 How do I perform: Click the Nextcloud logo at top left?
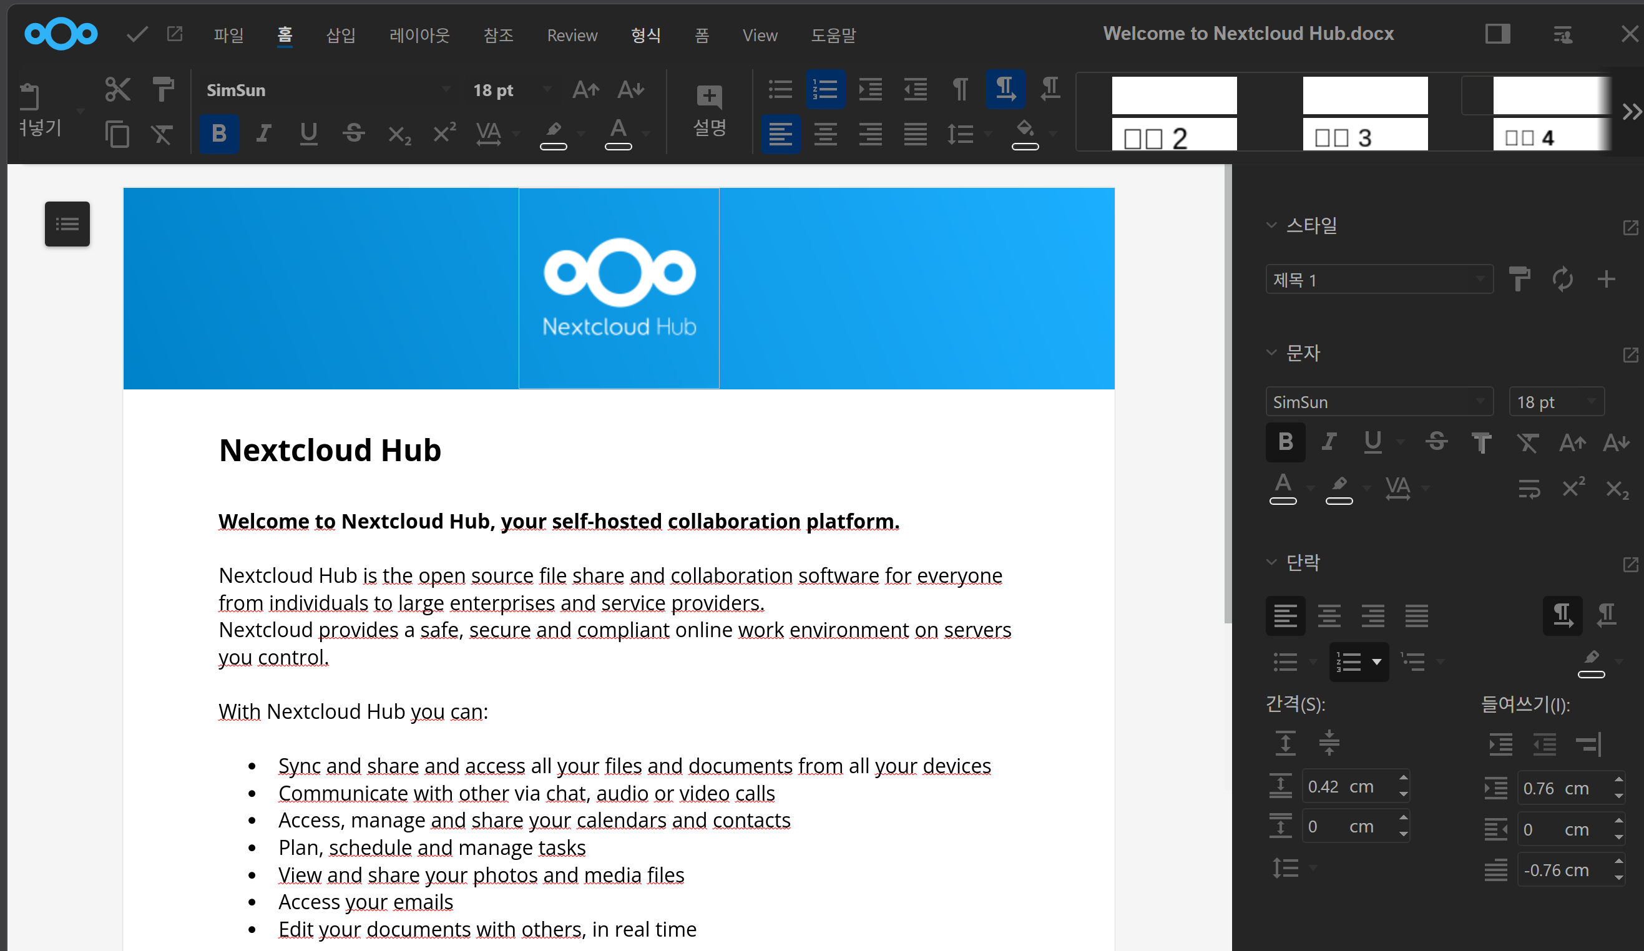tap(61, 33)
